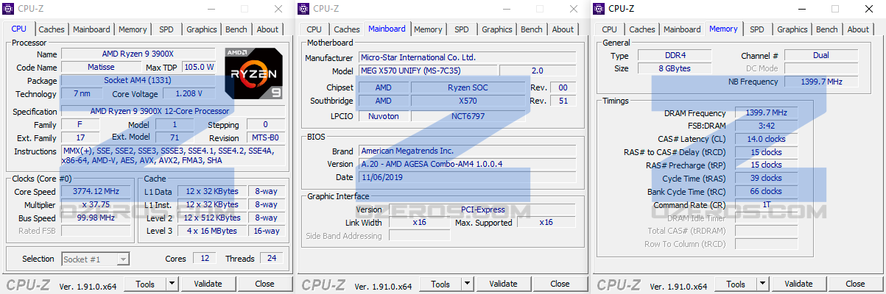Click Tools button in the Mainboard window
886x294 pixels.
pyautogui.click(x=440, y=284)
